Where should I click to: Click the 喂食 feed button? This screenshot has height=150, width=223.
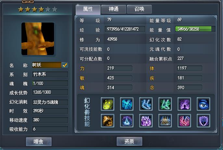[39, 142]
